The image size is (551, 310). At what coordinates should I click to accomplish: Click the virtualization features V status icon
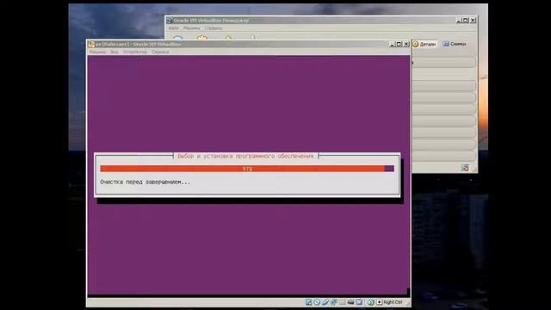click(x=359, y=302)
